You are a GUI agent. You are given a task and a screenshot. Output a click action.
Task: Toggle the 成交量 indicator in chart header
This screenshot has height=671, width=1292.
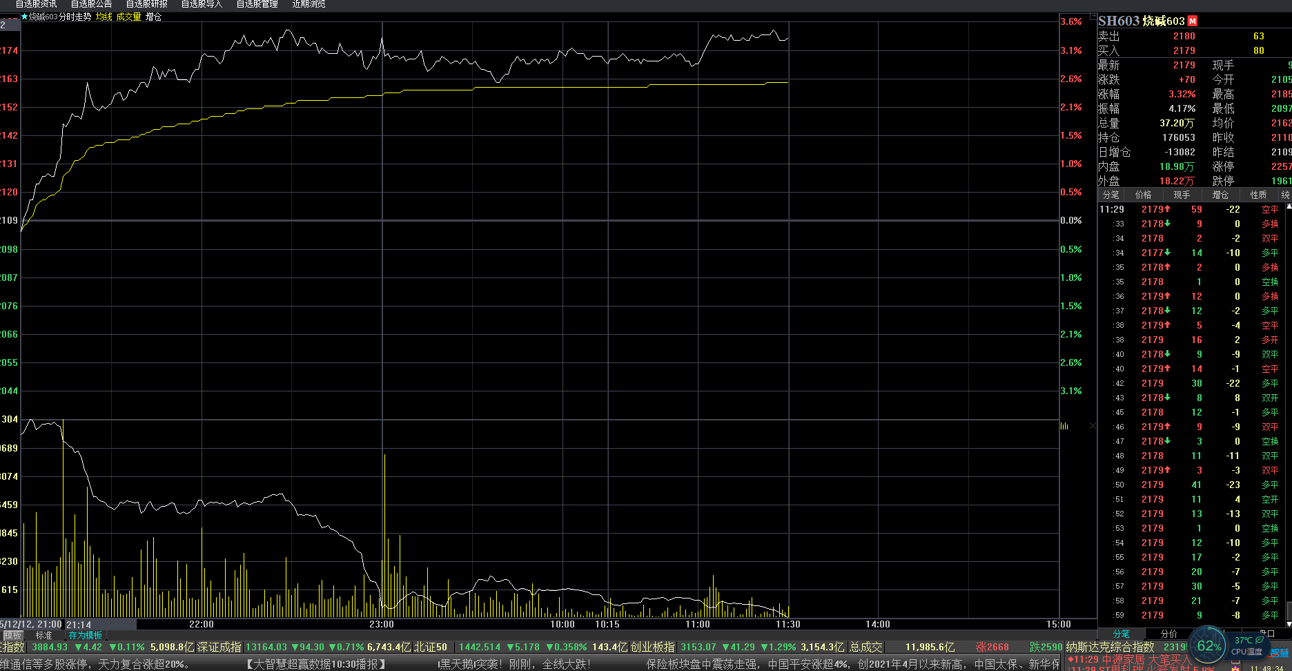click(128, 17)
